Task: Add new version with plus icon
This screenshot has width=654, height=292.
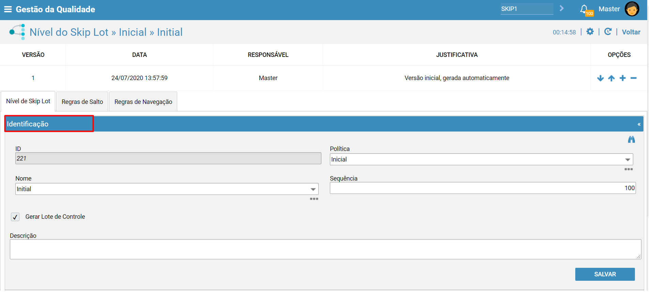Action: tap(623, 78)
